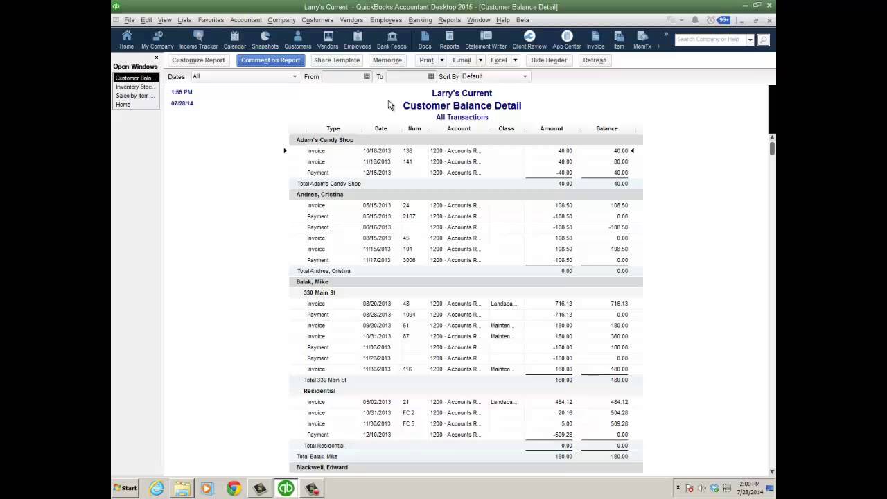Open the Calendar icon
The height and width of the screenshot is (499, 887).
[234, 40]
